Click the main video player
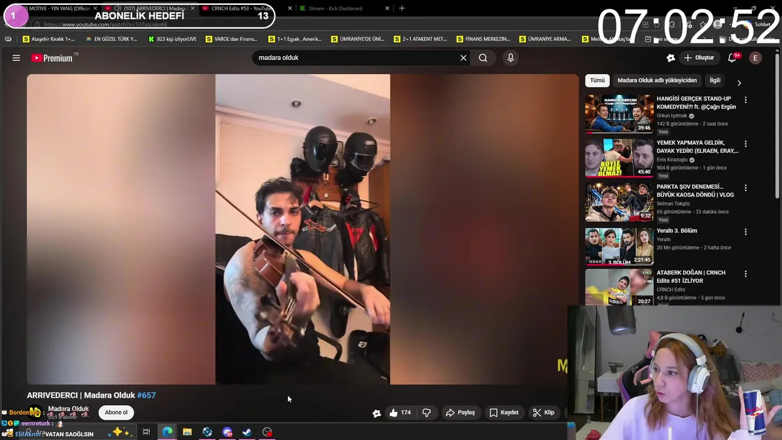The height and width of the screenshot is (440, 782). (302, 229)
